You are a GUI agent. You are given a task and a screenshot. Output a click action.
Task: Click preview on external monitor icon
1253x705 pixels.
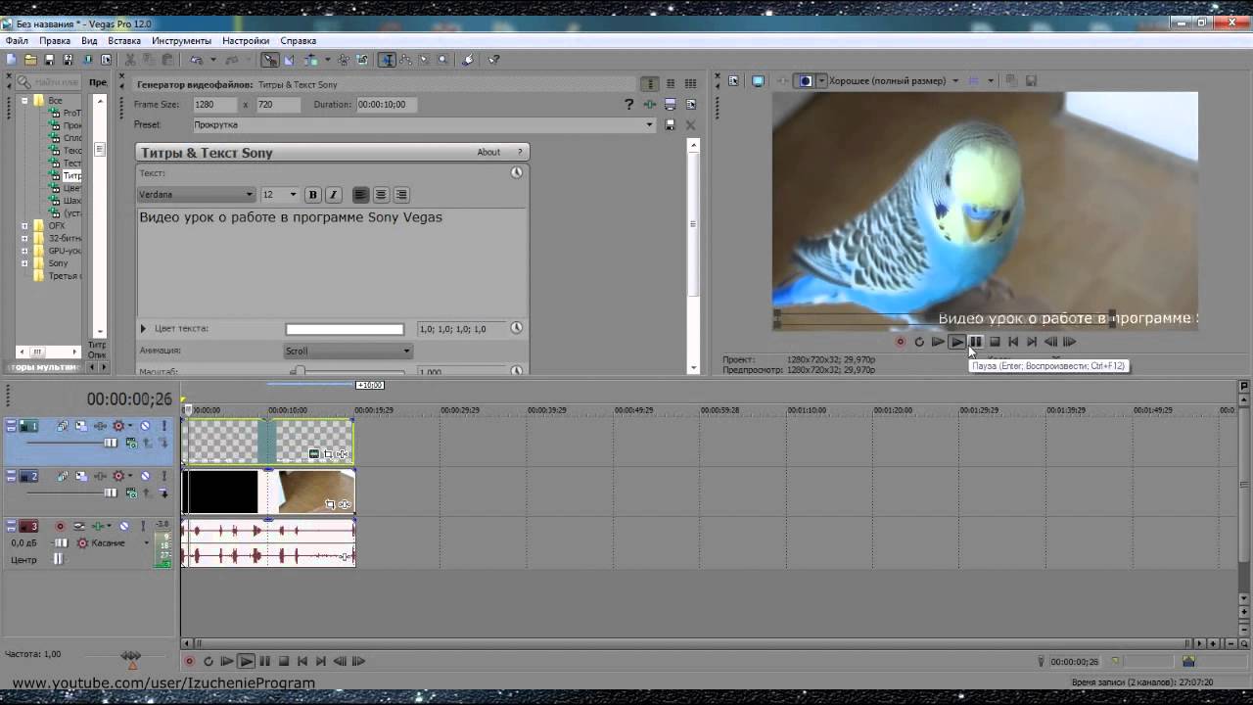tap(758, 80)
